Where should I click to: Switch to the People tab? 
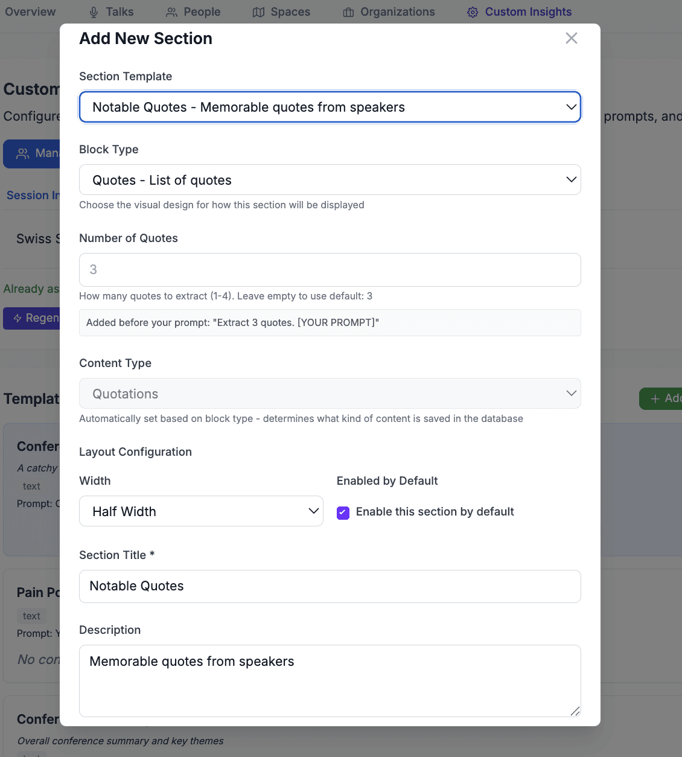(193, 12)
